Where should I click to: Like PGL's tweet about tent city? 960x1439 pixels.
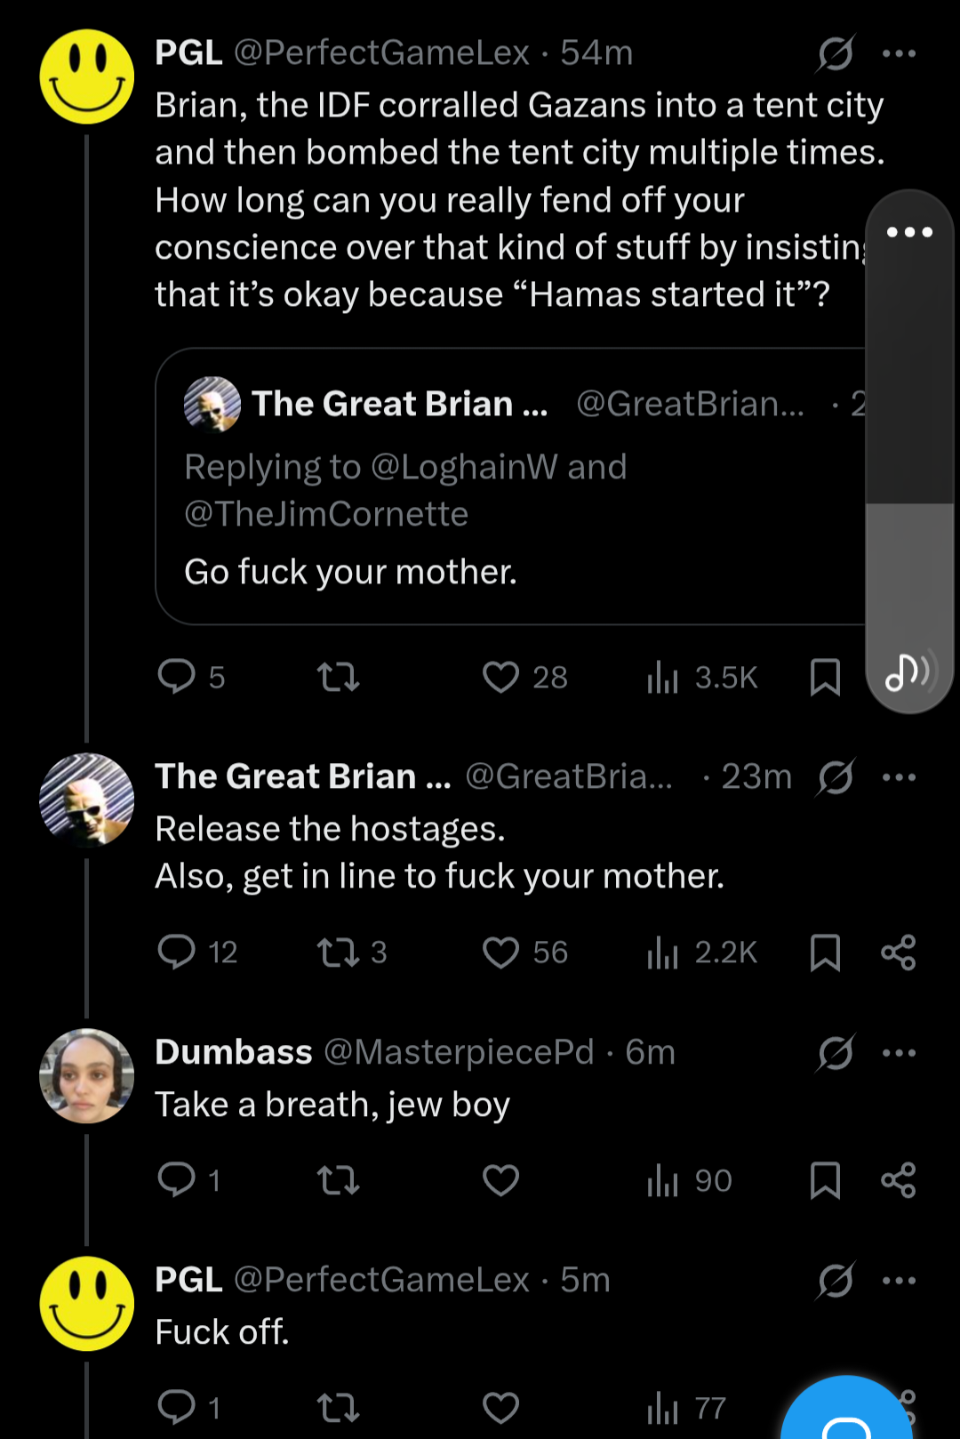click(x=500, y=677)
